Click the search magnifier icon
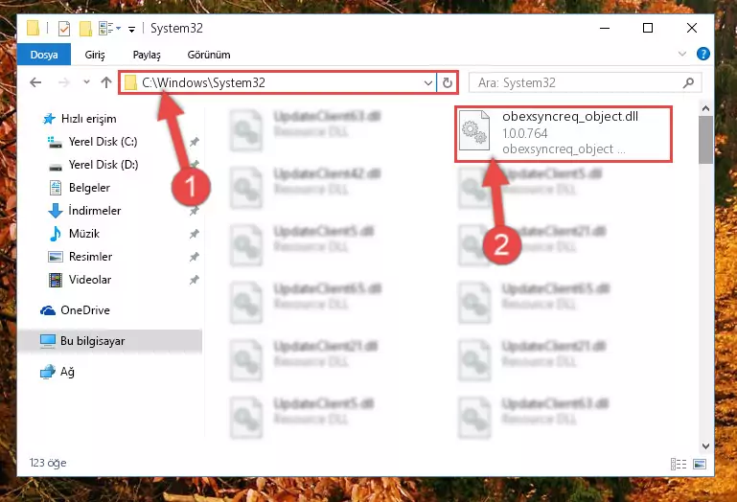Viewport: 737px width, 502px height. coord(688,83)
